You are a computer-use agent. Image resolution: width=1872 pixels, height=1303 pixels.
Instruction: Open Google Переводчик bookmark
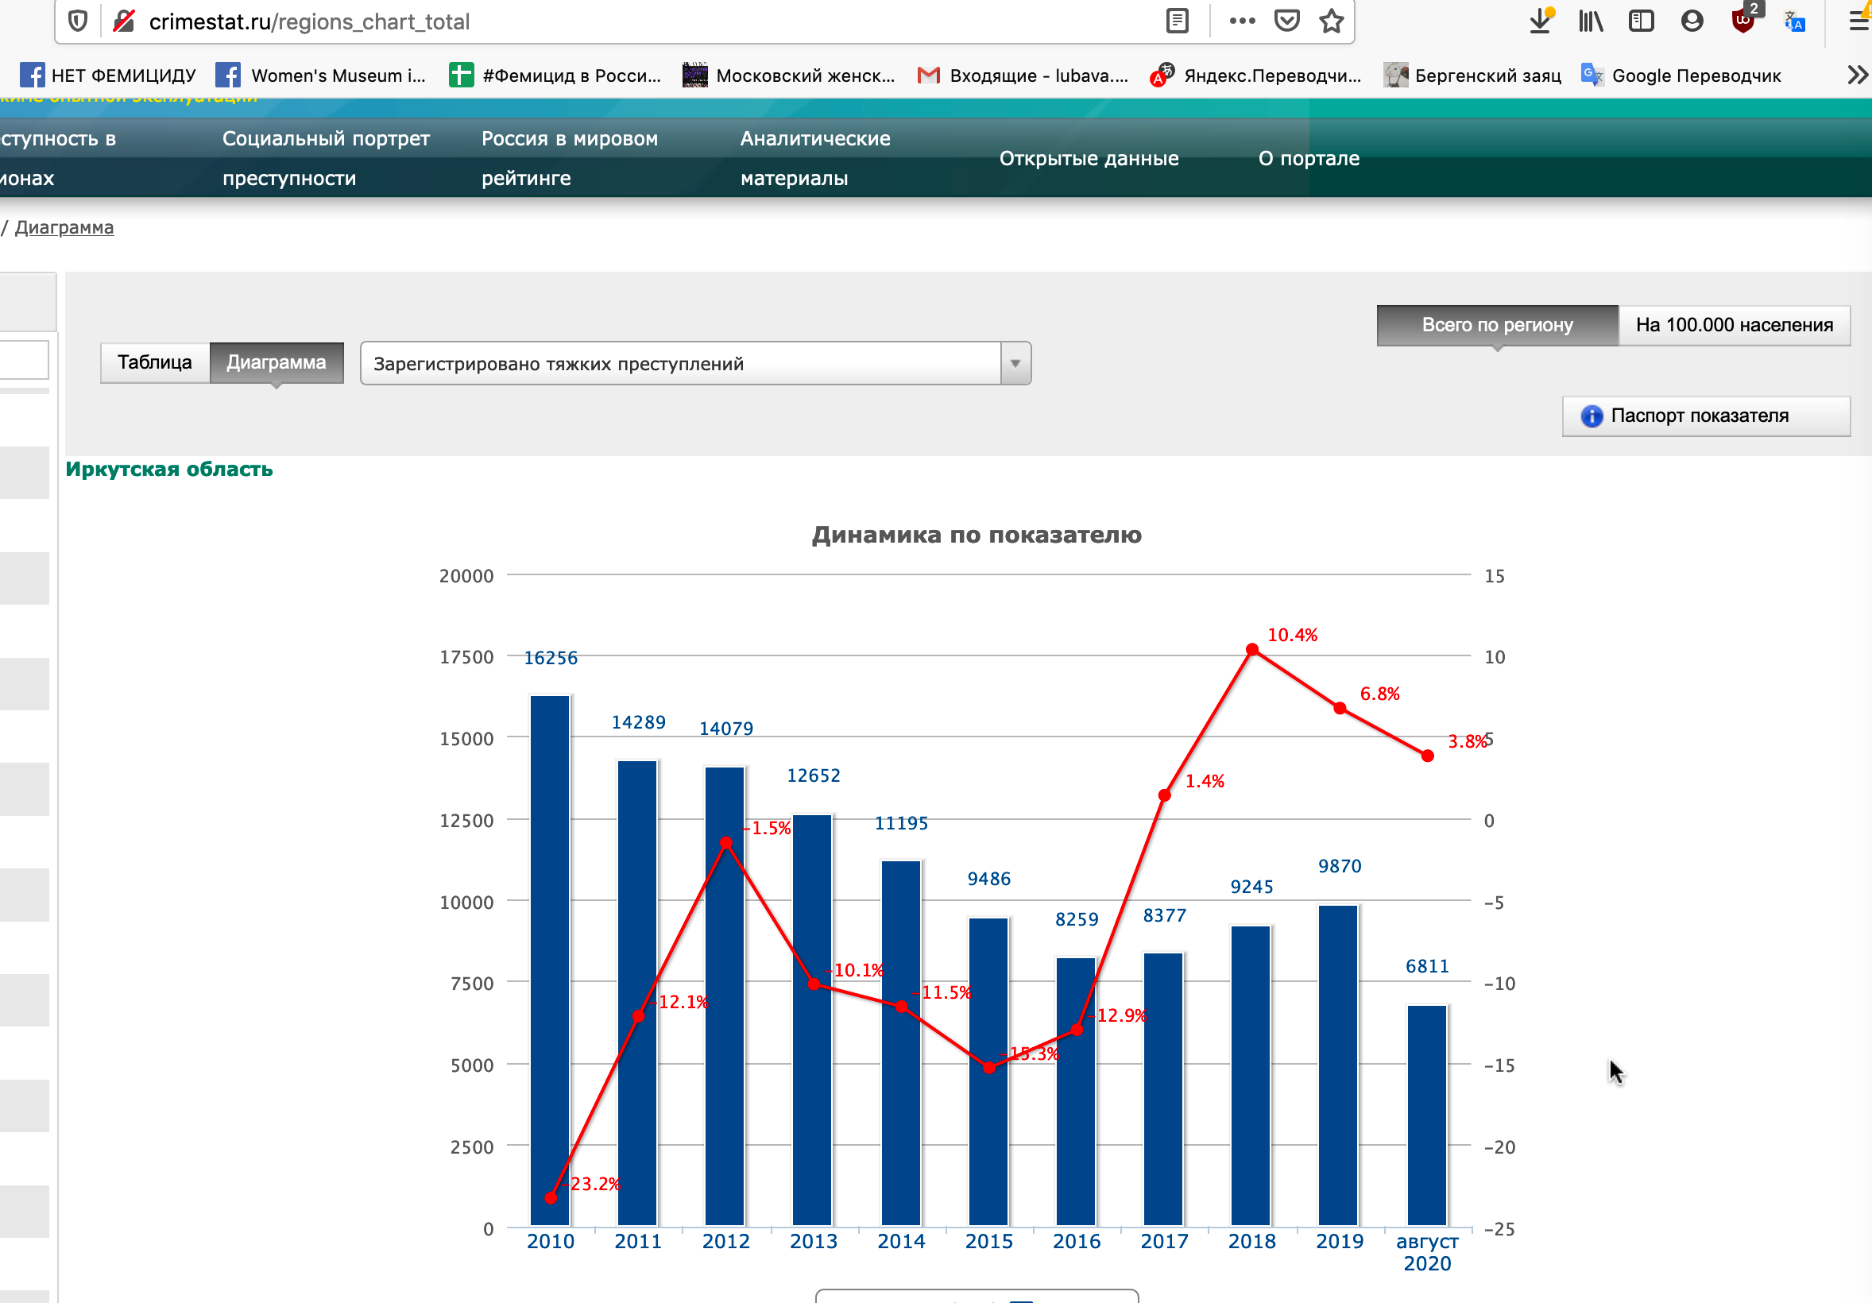pyautogui.click(x=1681, y=75)
